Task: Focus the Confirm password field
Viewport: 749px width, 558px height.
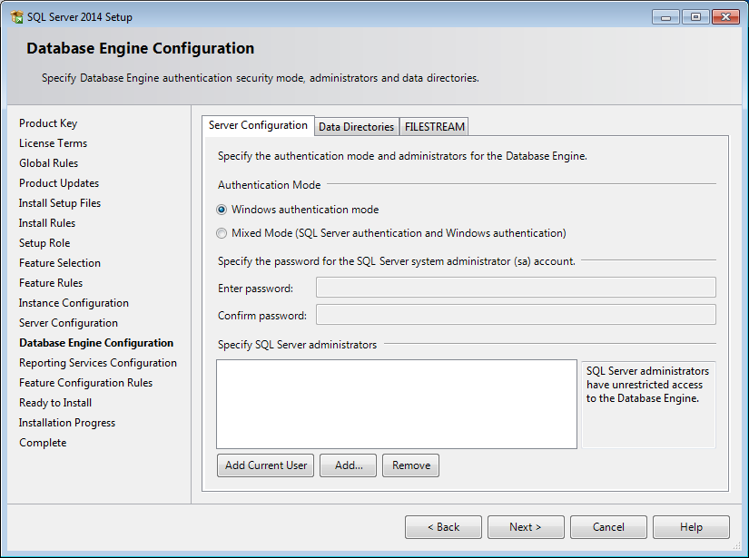Action: 516,315
